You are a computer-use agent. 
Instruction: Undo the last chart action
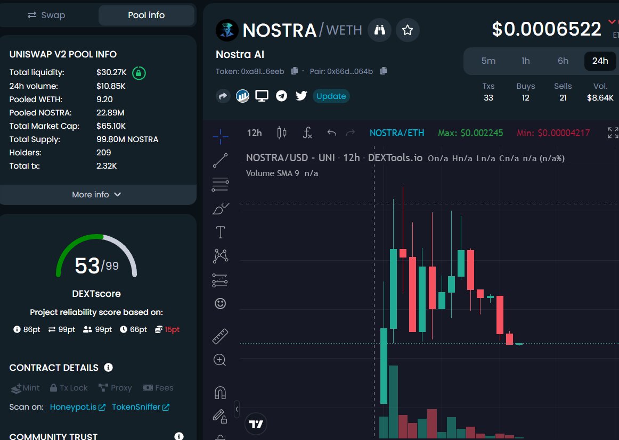click(x=331, y=133)
